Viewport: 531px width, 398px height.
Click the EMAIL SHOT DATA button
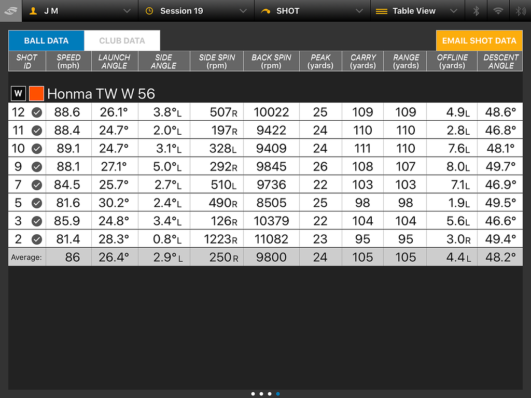click(x=479, y=40)
